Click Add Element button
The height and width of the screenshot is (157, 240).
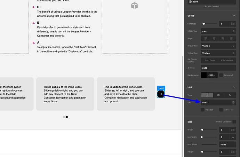[x=212, y=6]
